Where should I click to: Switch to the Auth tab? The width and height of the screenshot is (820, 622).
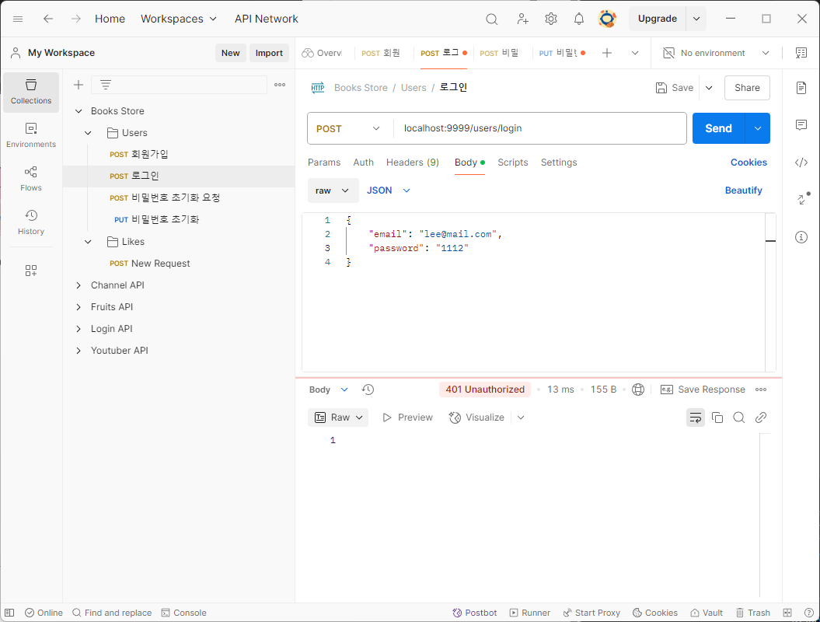point(364,162)
